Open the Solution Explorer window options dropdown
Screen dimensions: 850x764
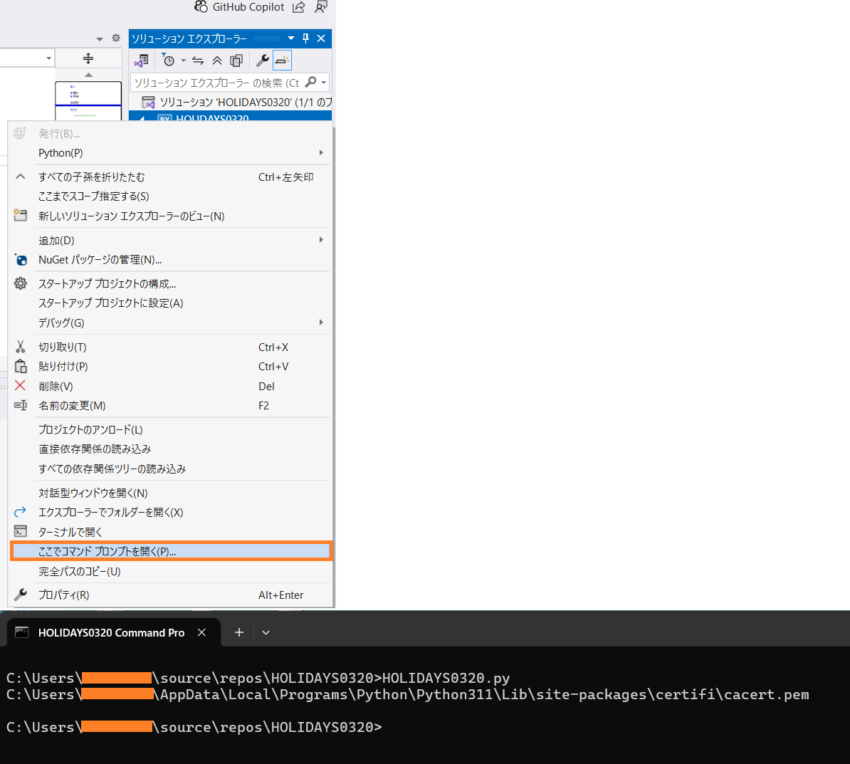click(x=291, y=38)
